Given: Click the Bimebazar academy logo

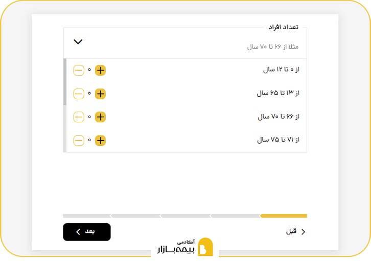Looking at the screenshot, I should (186, 247).
